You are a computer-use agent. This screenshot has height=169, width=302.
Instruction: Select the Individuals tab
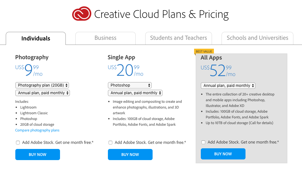36,39
